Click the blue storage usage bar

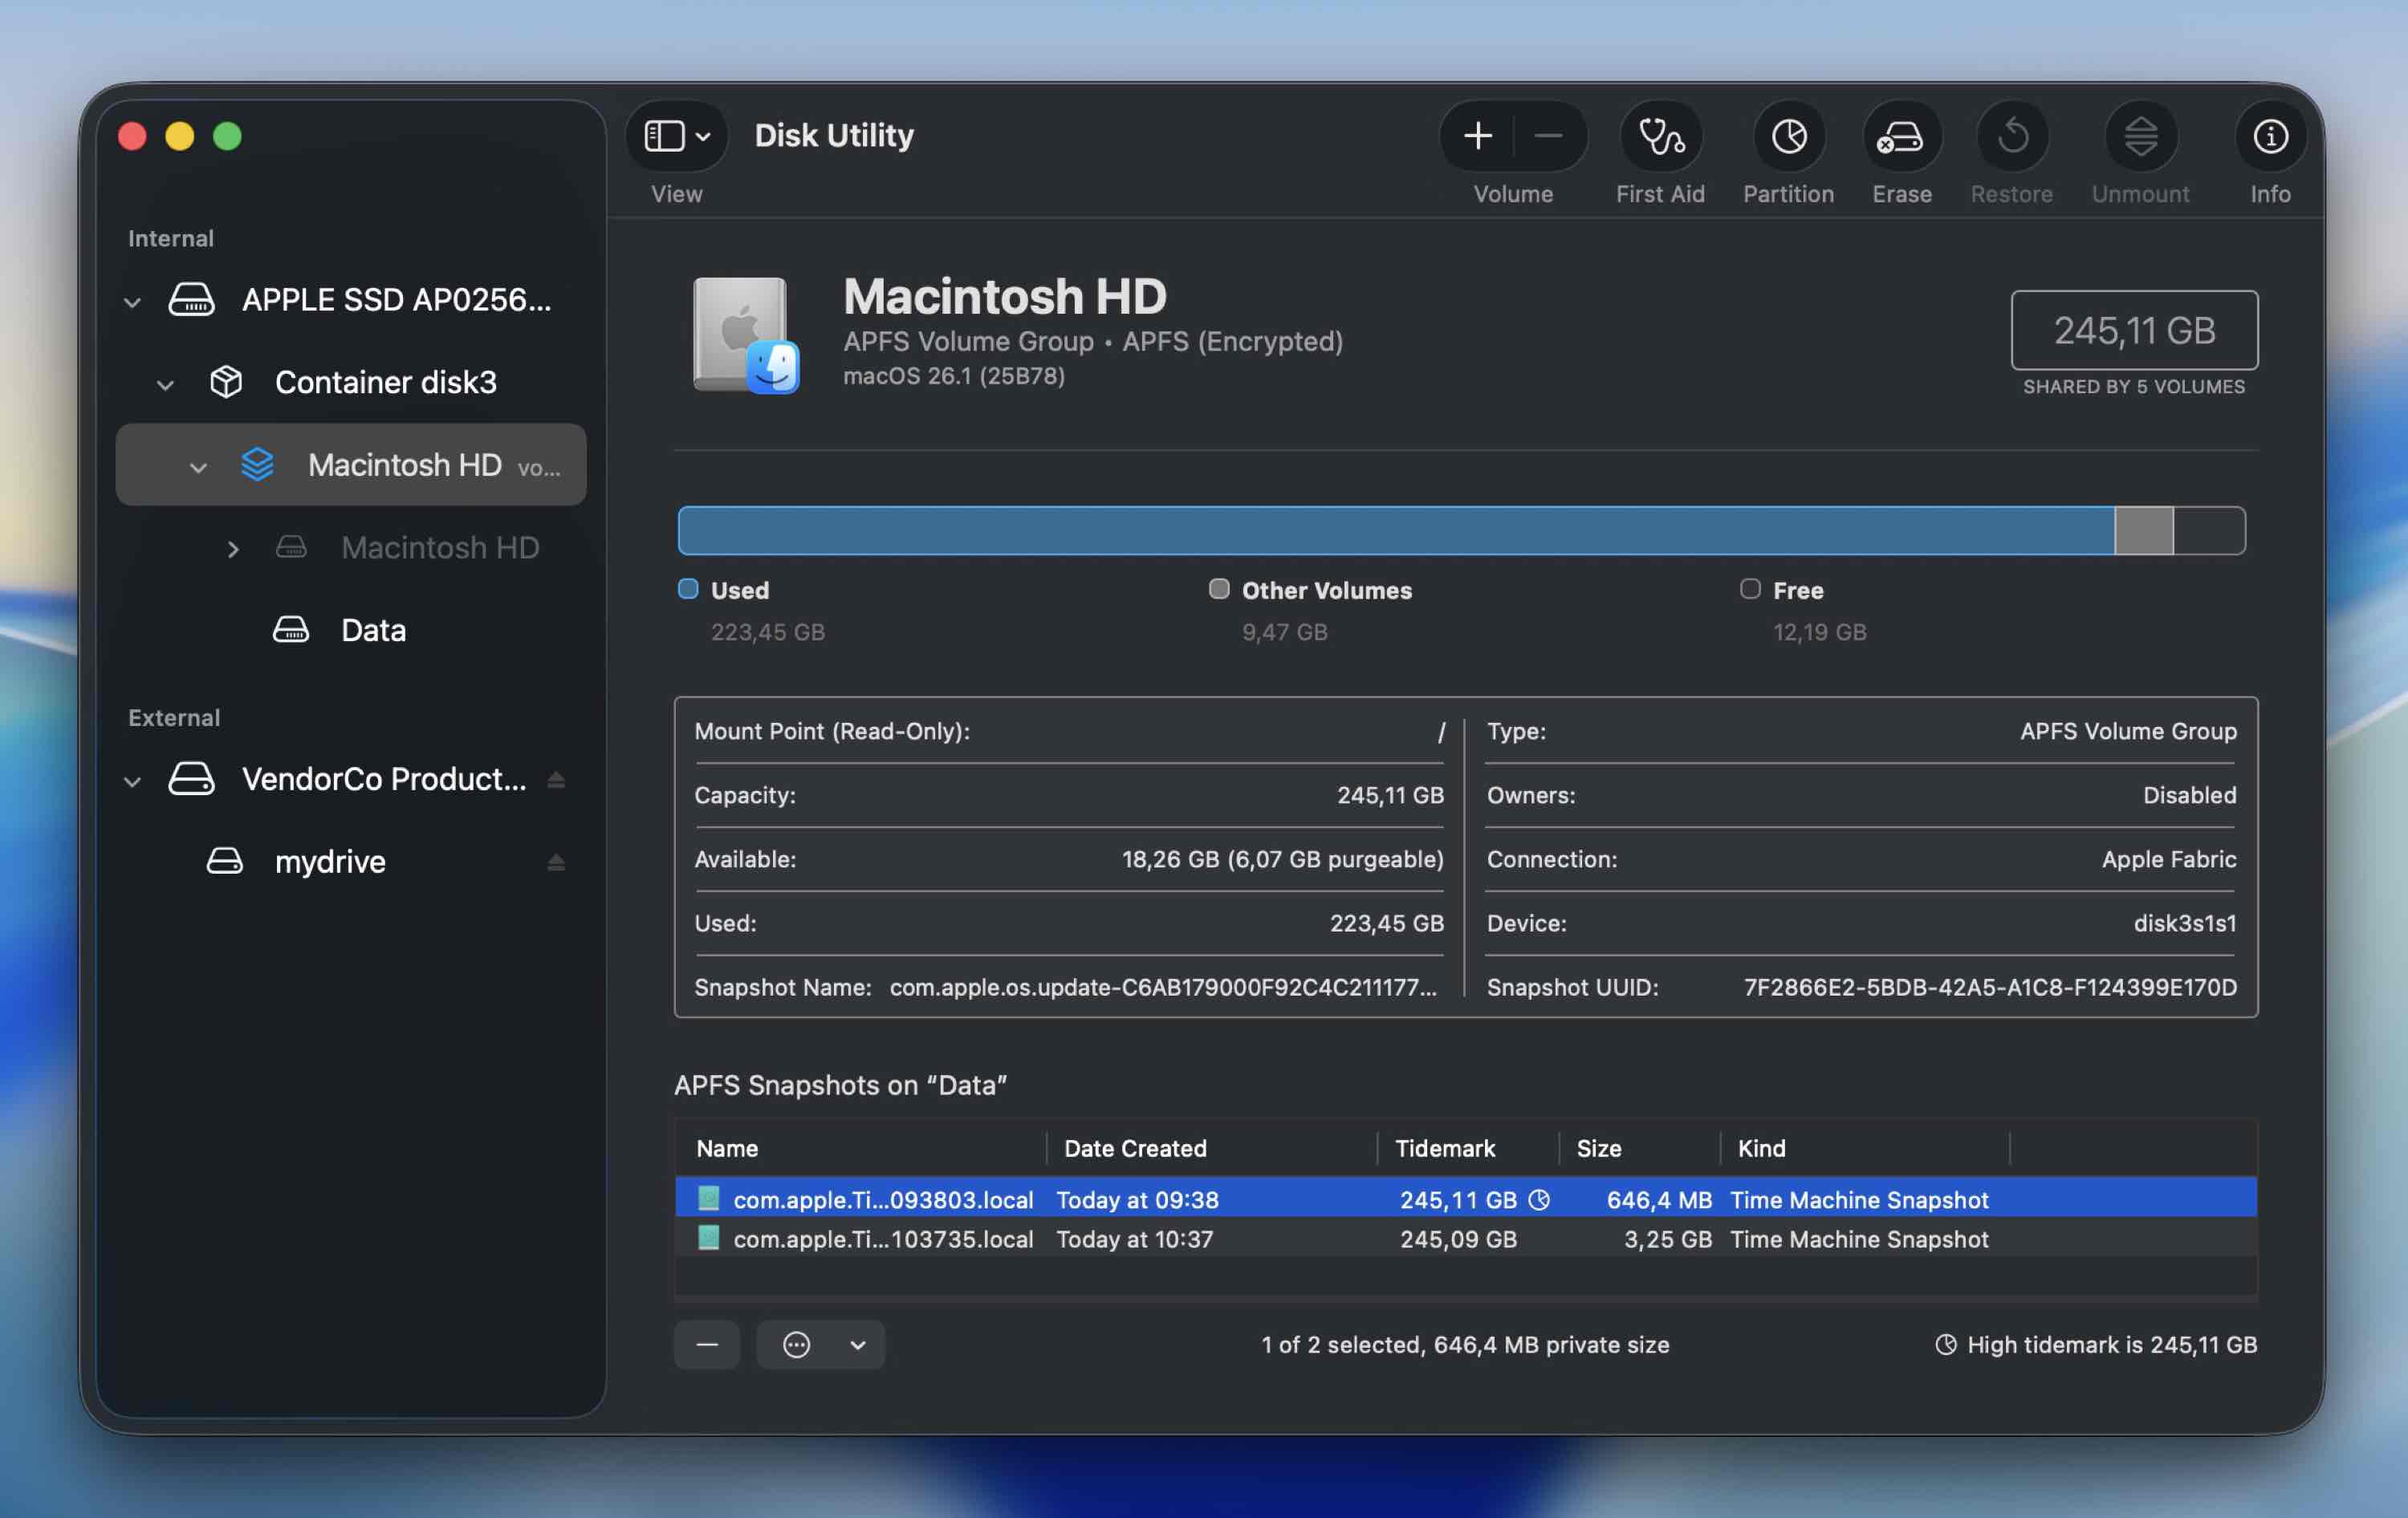(1300, 530)
